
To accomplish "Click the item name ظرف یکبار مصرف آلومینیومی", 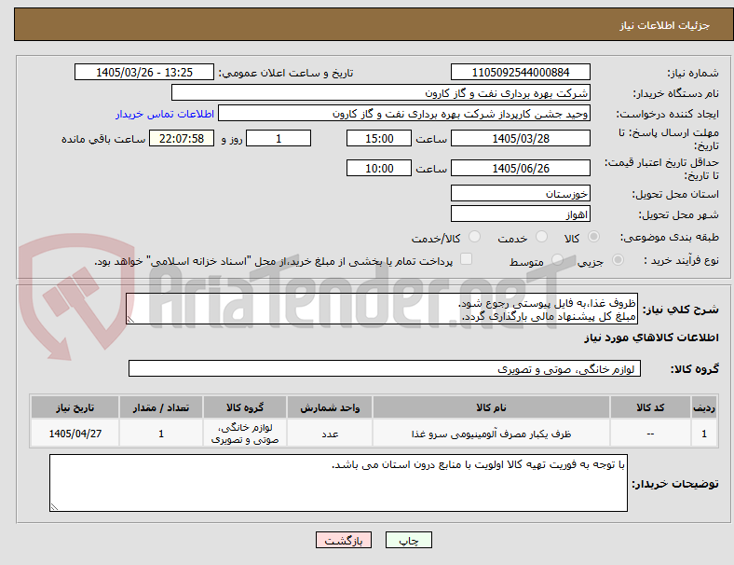I will (x=491, y=434).
